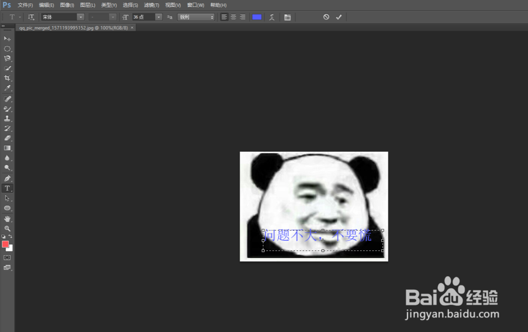The width and height of the screenshot is (528, 332).
Task: Center align the text
Action: (233, 17)
